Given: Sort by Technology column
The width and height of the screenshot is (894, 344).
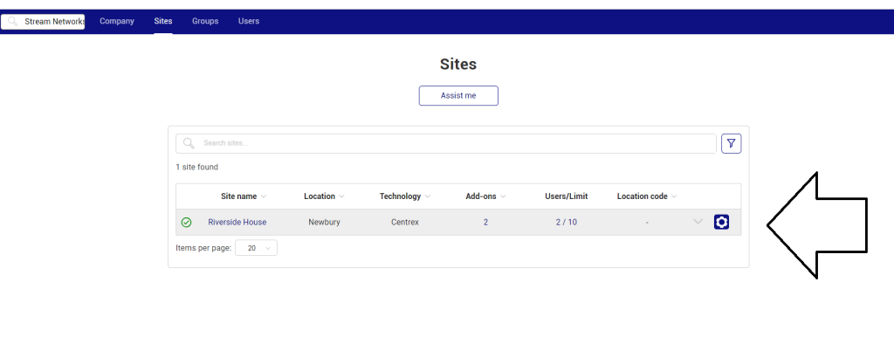Looking at the screenshot, I should pos(405,196).
